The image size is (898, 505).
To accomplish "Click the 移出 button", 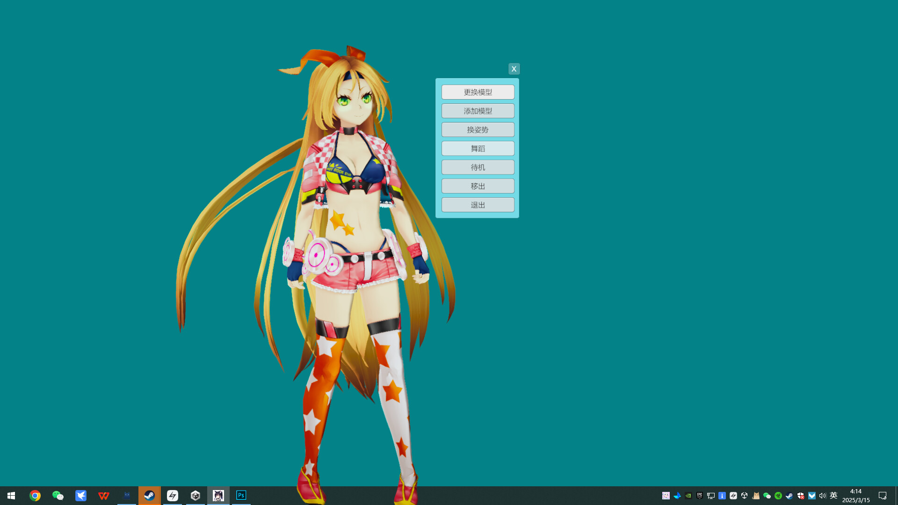I will pyautogui.click(x=478, y=186).
